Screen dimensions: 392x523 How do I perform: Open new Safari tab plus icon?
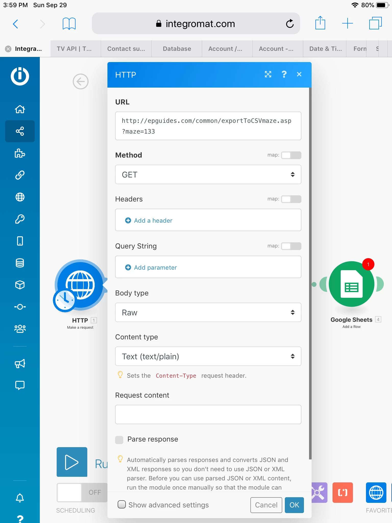(348, 23)
